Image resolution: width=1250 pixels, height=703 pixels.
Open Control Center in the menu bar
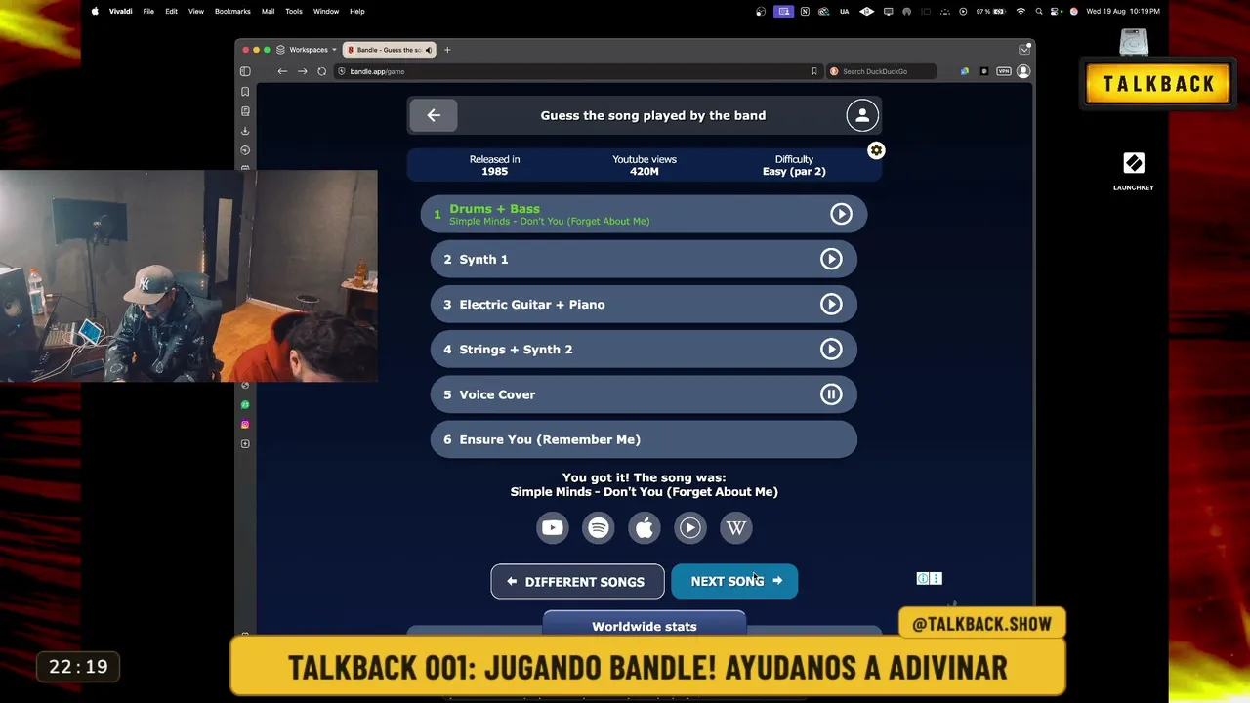(1056, 12)
